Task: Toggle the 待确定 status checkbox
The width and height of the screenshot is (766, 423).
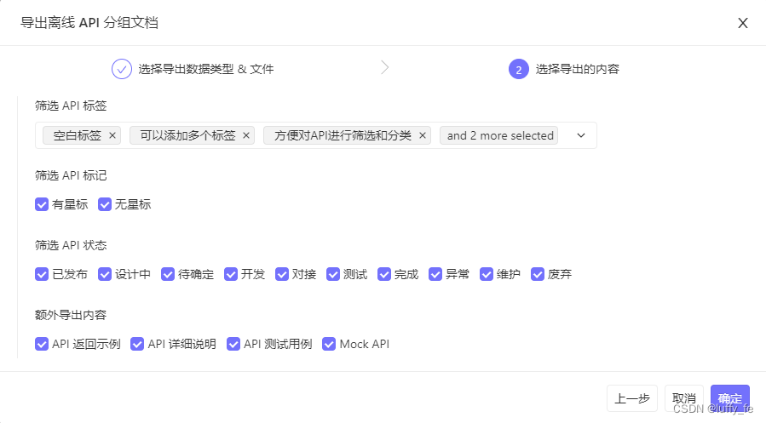Action: pyautogui.click(x=168, y=274)
